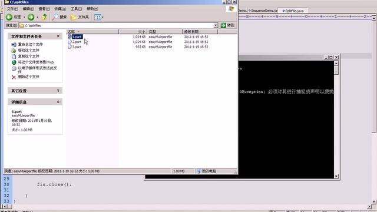Click Publish this file to Web link
The width and height of the screenshot is (377, 212).
tap(36, 62)
